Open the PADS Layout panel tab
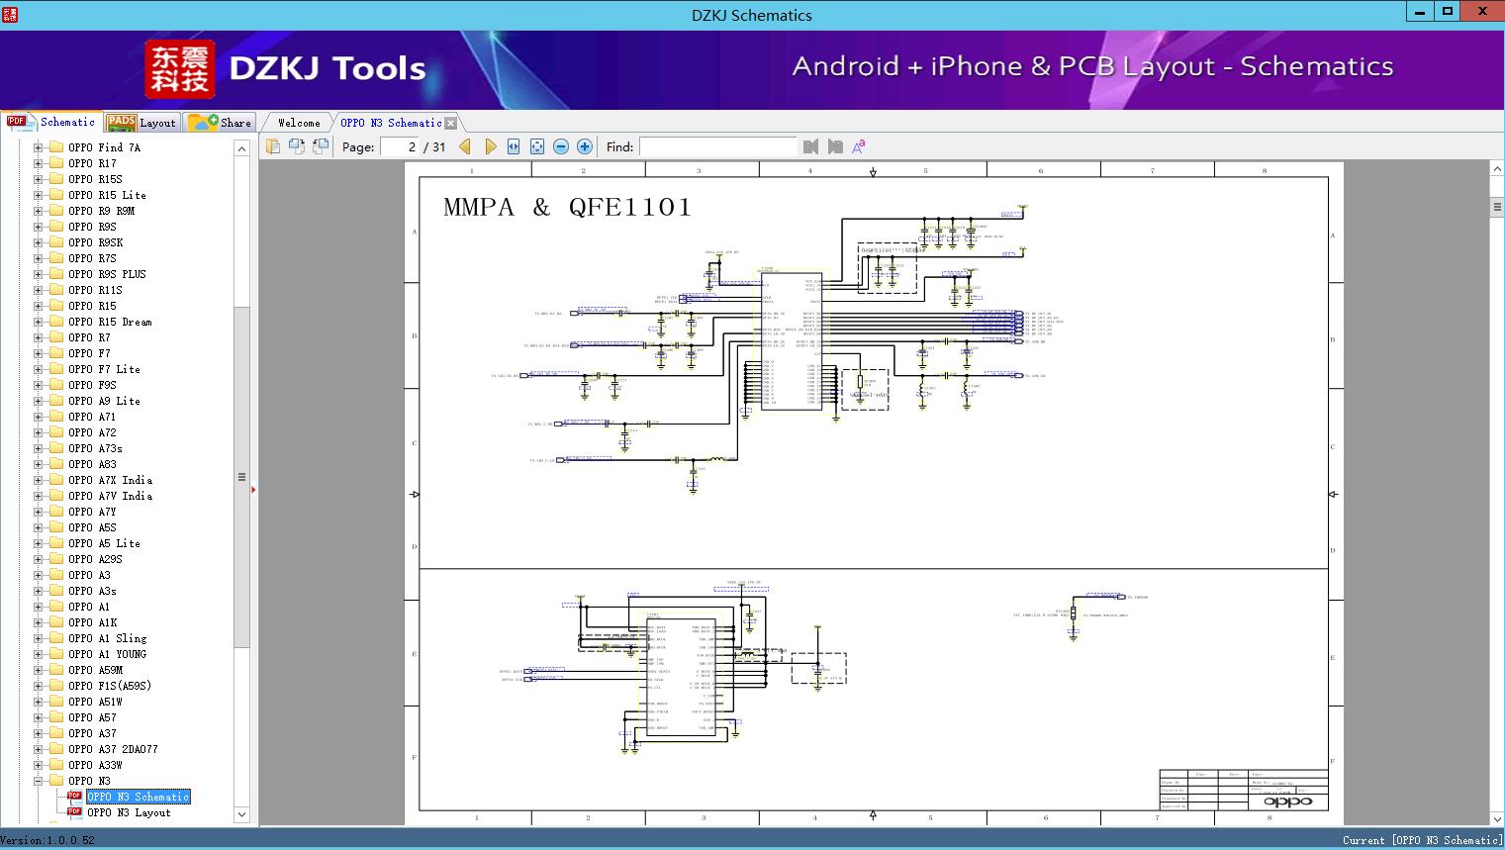 coord(141,123)
